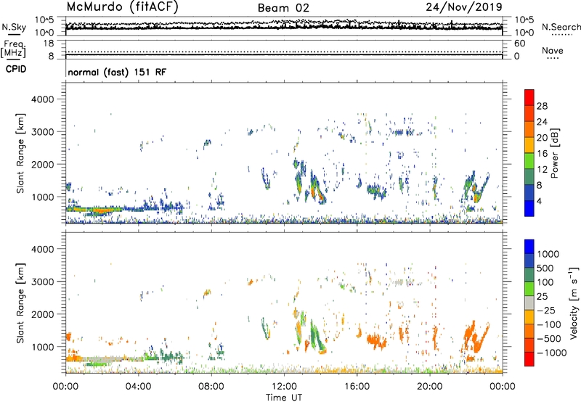Click the 'normal (fast) 151 RF' text

click(117, 72)
